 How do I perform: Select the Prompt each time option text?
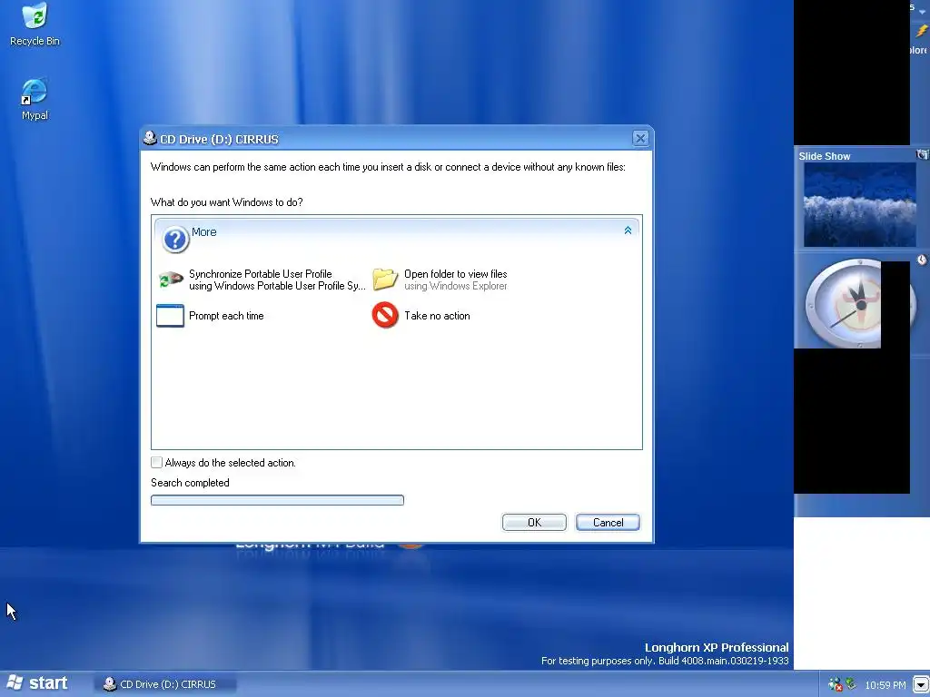click(226, 316)
